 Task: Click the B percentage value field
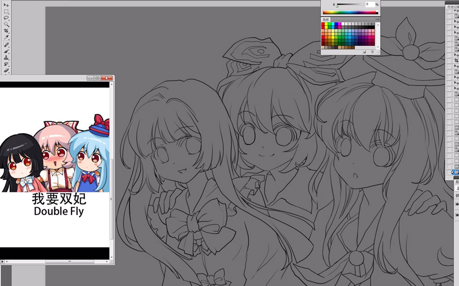[x=370, y=4]
